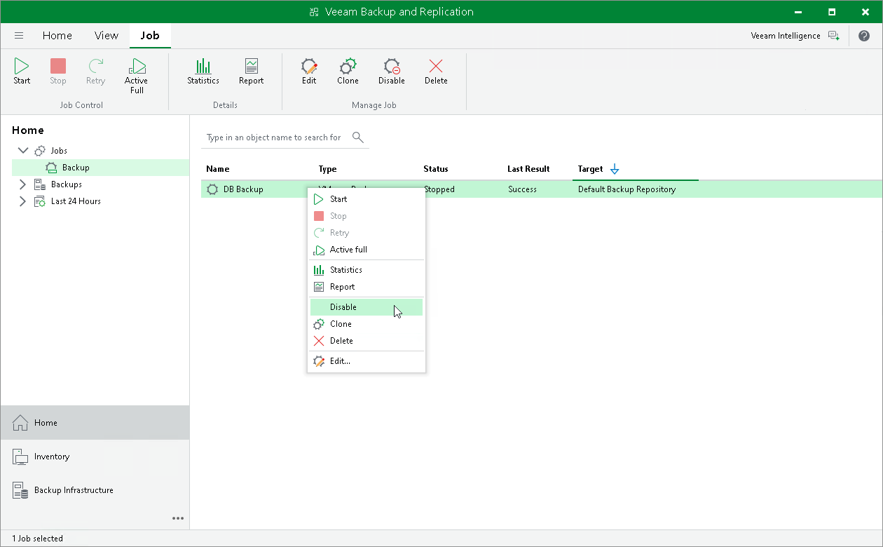This screenshot has width=883, height=547.
Task: Open the Backup Infrastructure navigation view
Action: click(x=95, y=490)
